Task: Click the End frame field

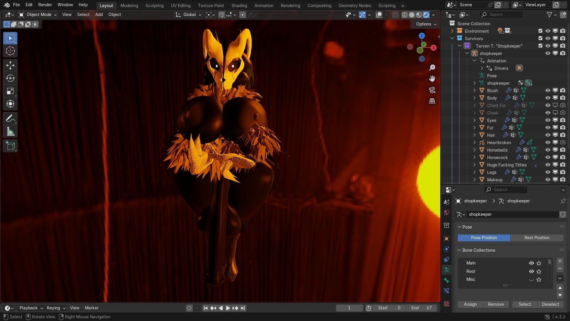Action: (422, 308)
